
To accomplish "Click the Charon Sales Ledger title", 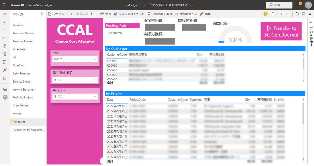I will (39, 5).
